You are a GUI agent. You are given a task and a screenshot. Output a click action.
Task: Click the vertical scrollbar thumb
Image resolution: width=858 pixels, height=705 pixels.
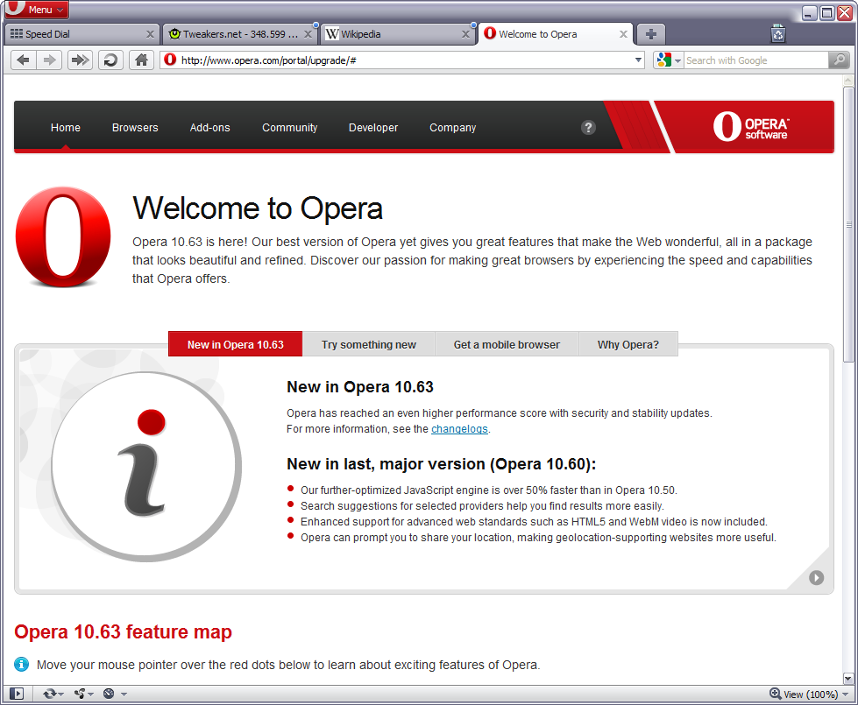tap(848, 224)
